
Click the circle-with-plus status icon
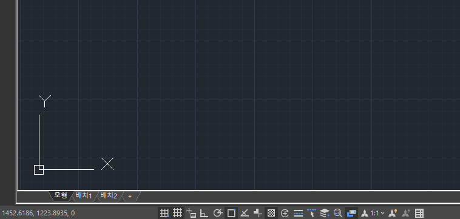[285, 213]
